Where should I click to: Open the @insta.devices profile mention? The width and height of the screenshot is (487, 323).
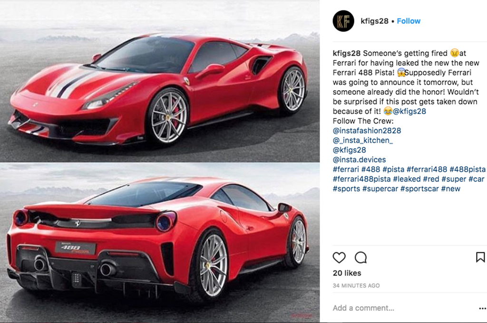click(x=360, y=160)
